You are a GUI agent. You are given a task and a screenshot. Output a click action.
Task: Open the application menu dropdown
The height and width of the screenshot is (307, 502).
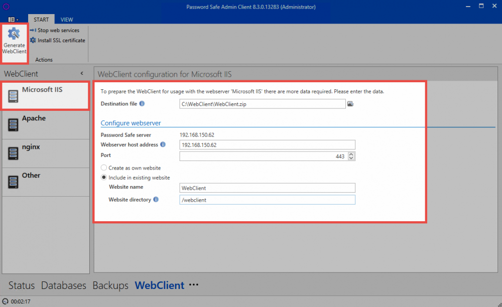(x=13, y=20)
